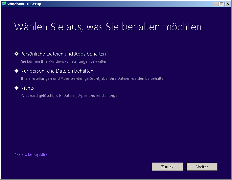
Task: Click the 'Persönliche Dateien und Apps behalten' label text
Action: point(63,54)
